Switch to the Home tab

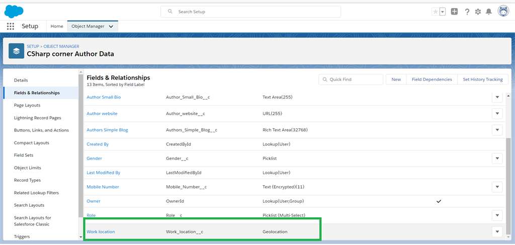[57, 26]
